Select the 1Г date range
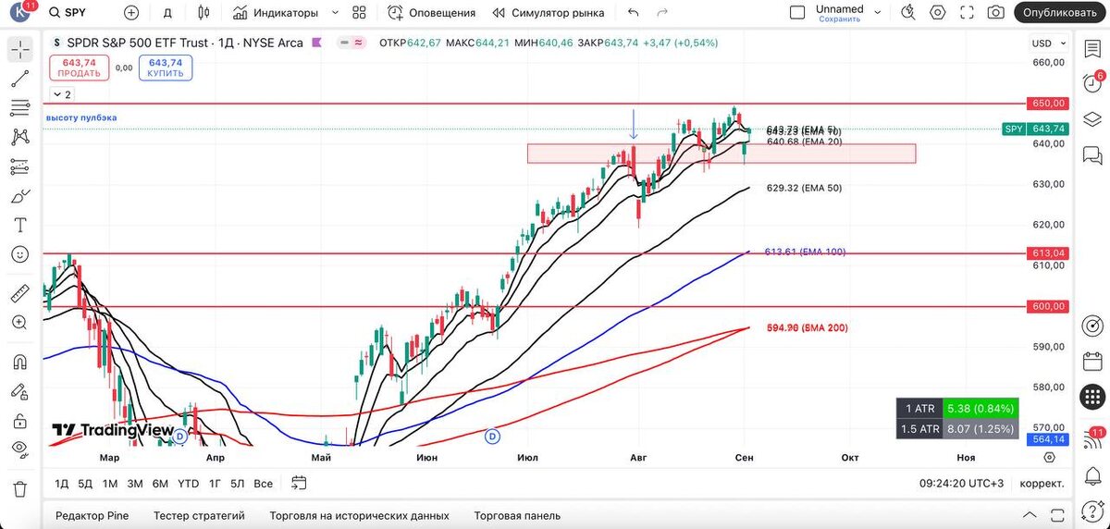 click(x=215, y=483)
